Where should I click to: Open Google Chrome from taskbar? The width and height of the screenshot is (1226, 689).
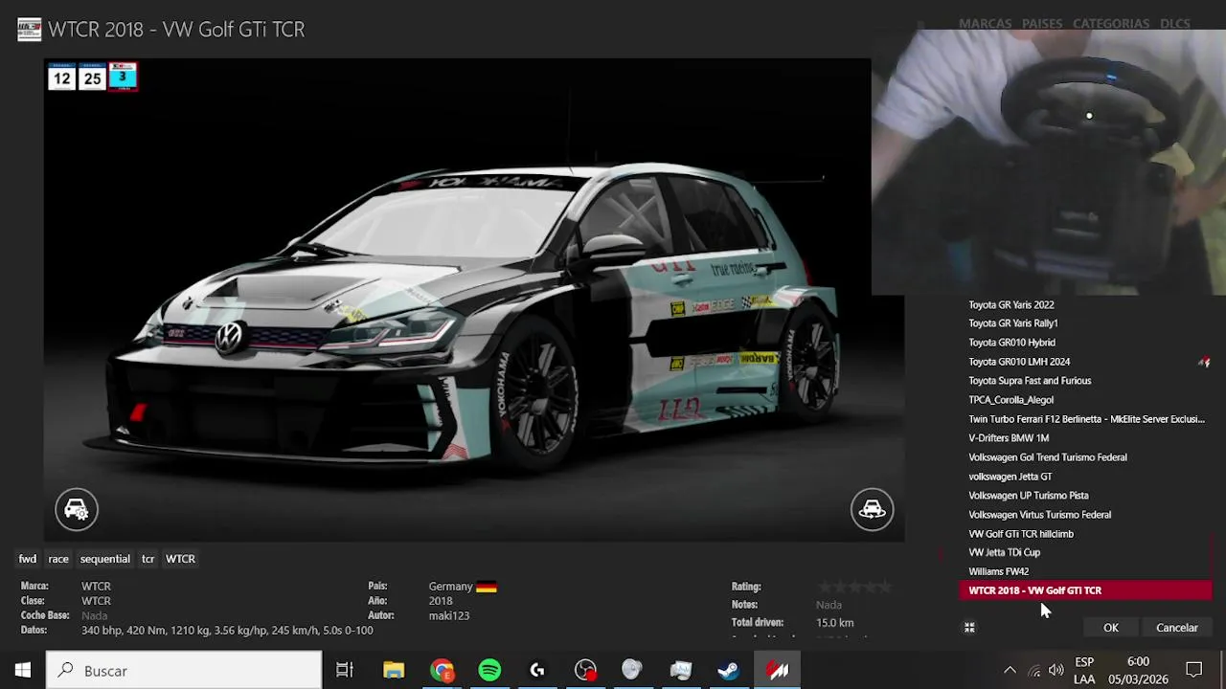(442, 671)
